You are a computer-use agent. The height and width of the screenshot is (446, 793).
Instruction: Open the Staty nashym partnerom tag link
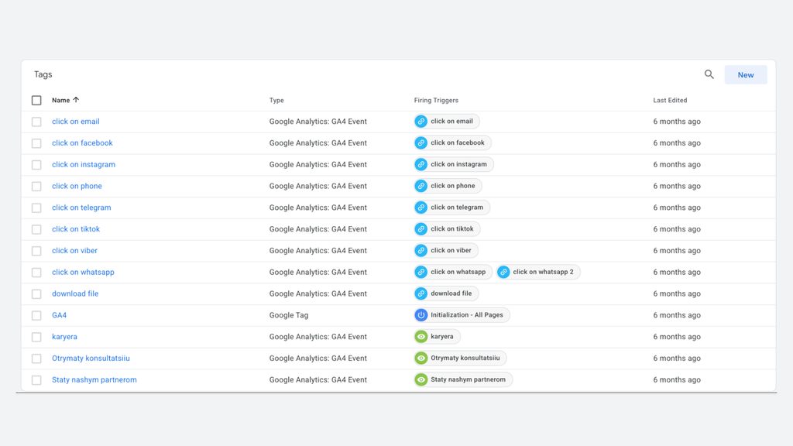(94, 379)
